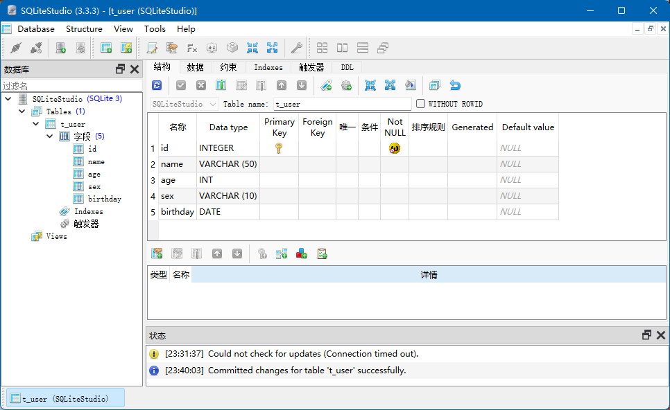Open the Help menu

[x=186, y=29]
